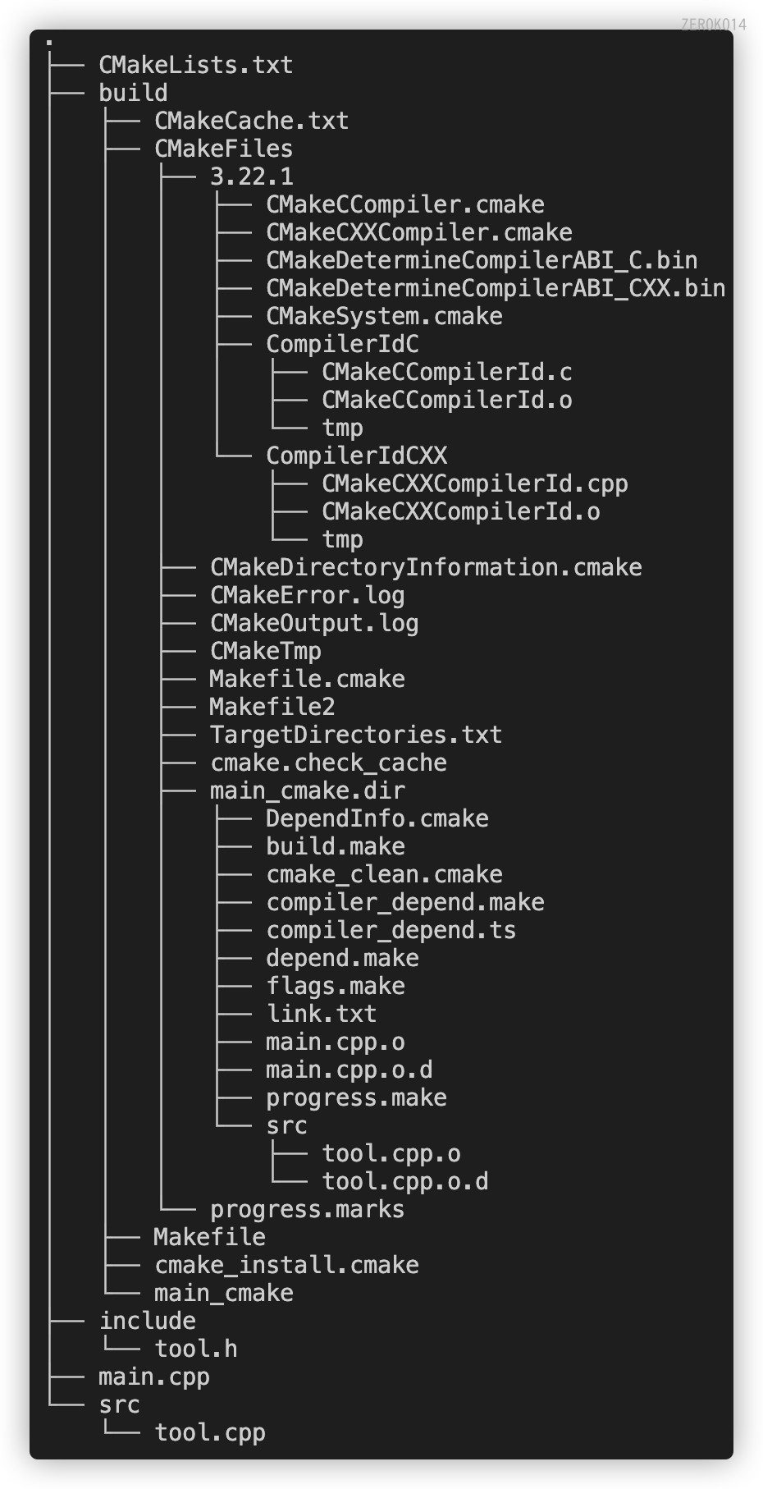Select the top-level build directory

coord(133,93)
